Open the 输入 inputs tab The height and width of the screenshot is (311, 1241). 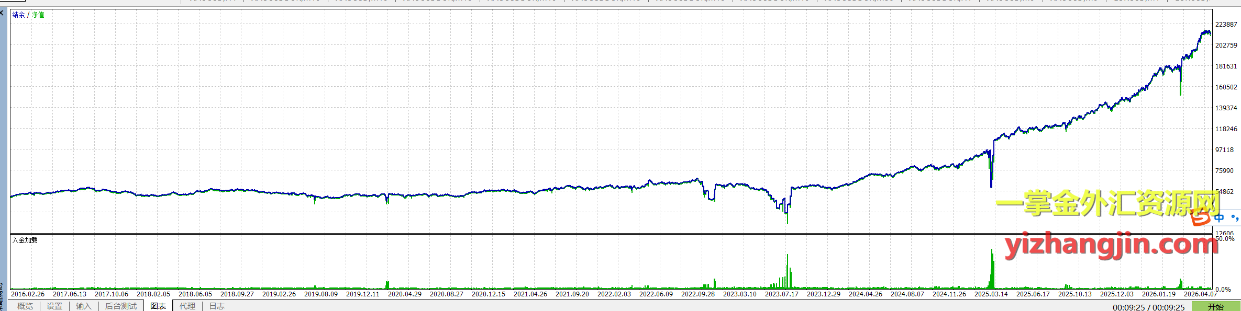click(84, 306)
